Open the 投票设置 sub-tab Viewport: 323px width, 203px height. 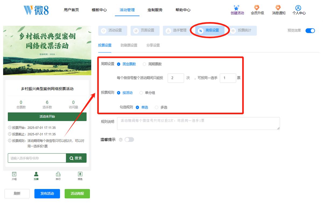coord(105,45)
